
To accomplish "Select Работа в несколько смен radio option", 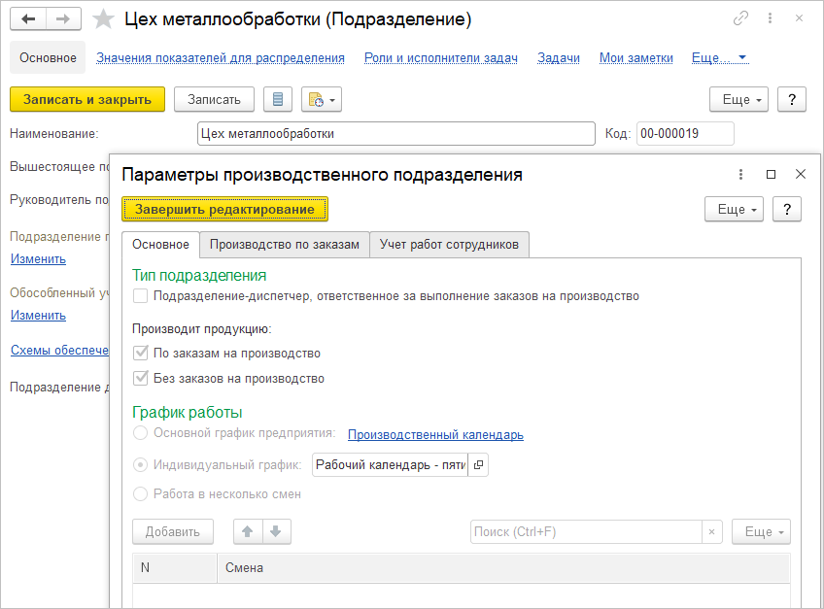I will [140, 494].
